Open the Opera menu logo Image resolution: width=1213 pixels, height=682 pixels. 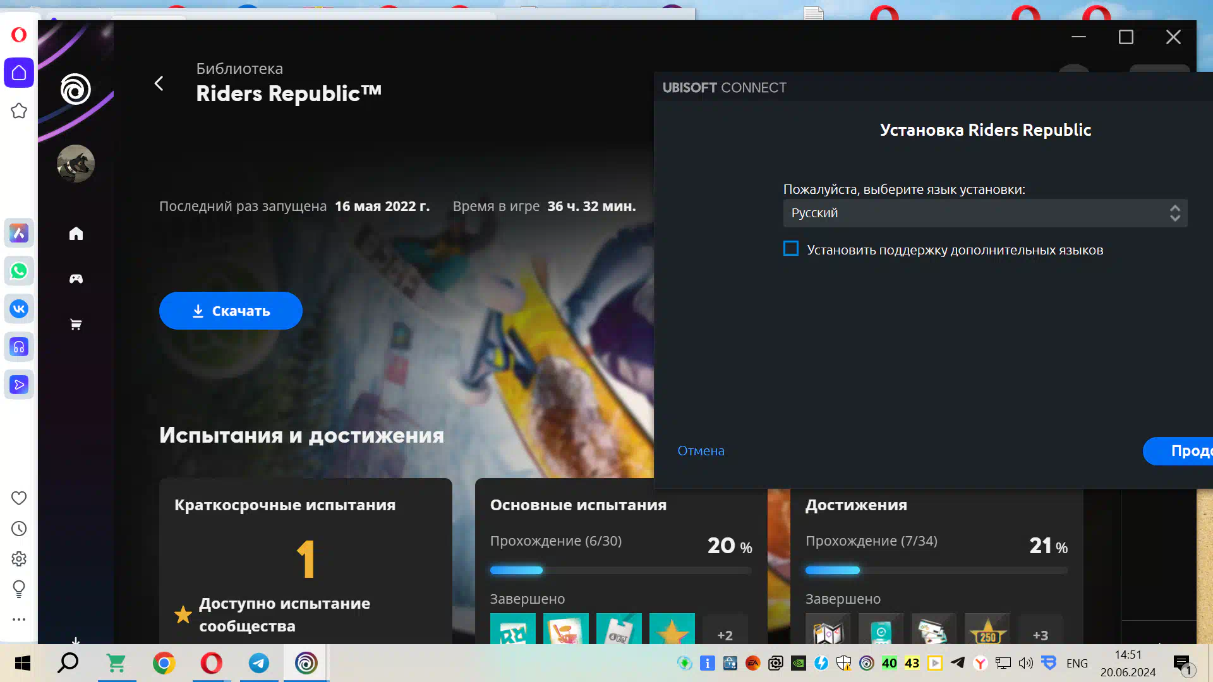pos(19,35)
